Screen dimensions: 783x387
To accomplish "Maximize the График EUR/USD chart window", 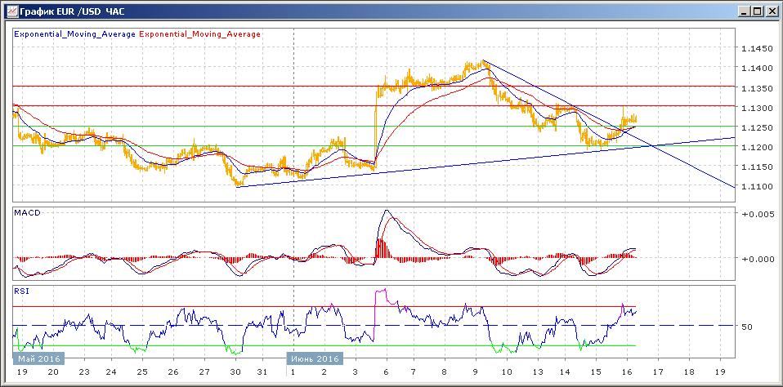I will click(757, 11).
